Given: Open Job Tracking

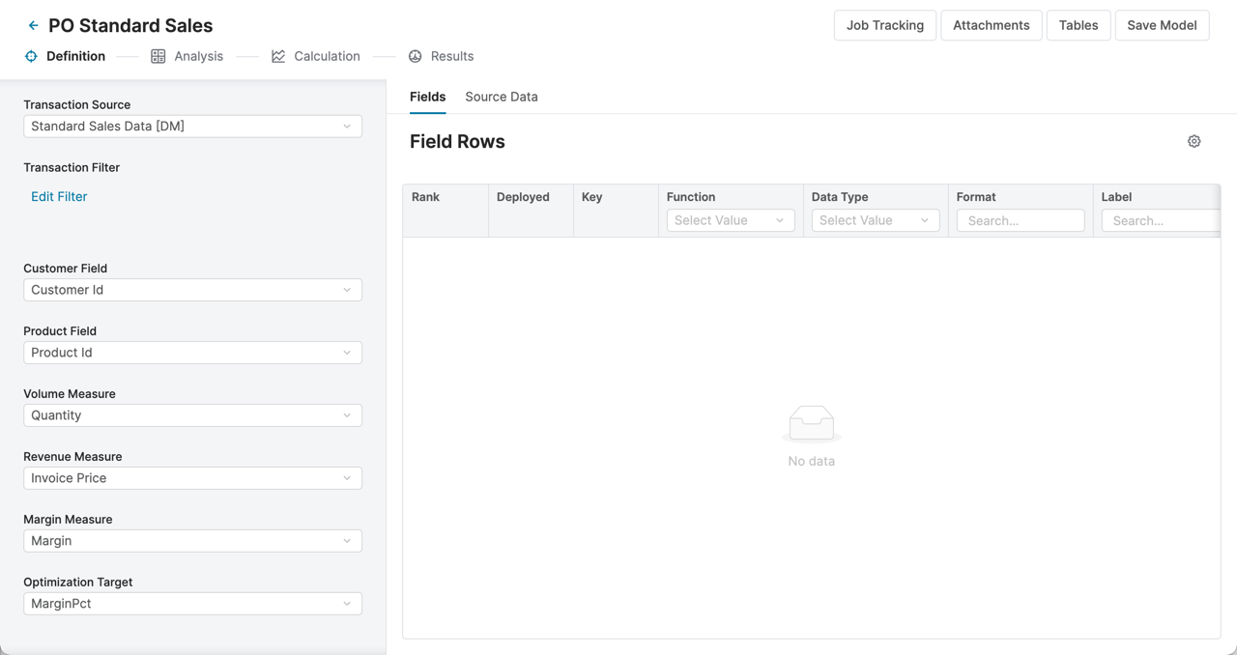Looking at the screenshot, I should click(884, 25).
